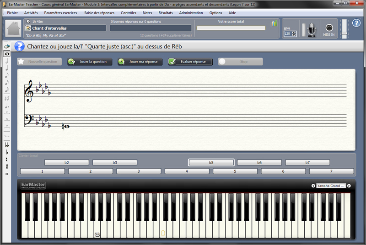Open the help question mark top right
The image size is (366, 245).
click(356, 23)
